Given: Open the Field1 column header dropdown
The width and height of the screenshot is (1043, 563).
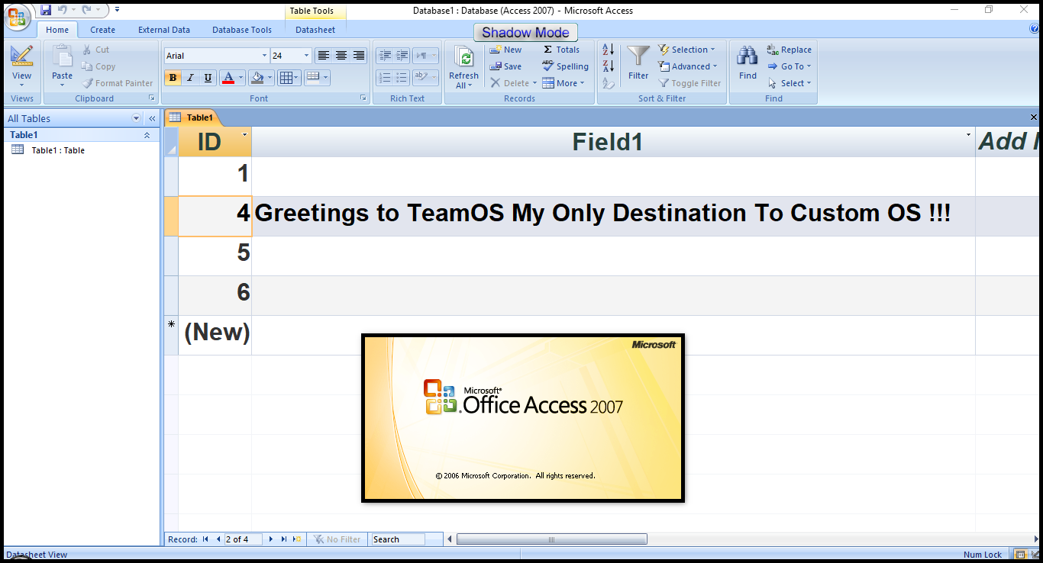Looking at the screenshot, I should coord(968,135).
